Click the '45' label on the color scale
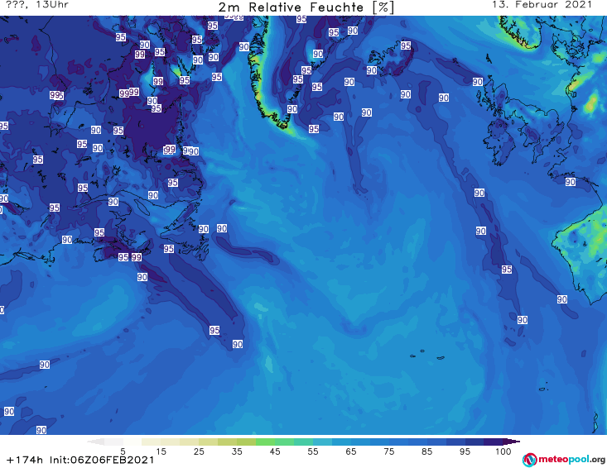Screen dimensions: 607x468 tap(274, 451)
